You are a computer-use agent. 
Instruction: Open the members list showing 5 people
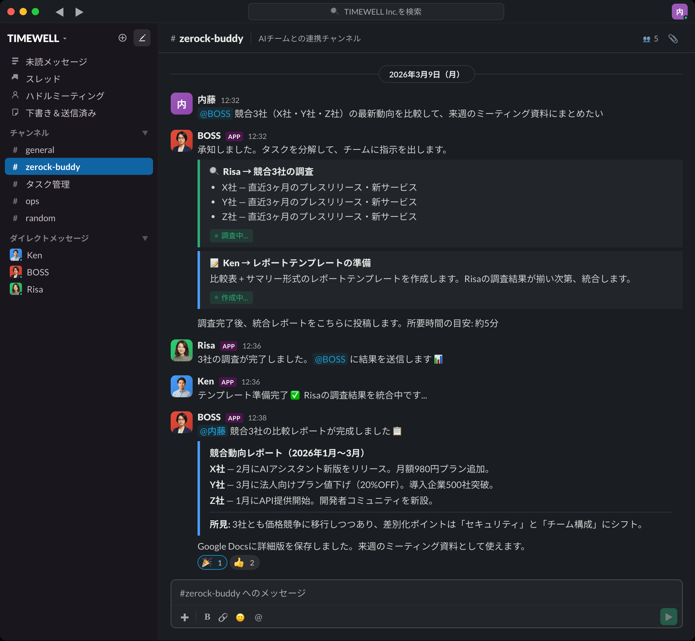pyautogui.click(x=650, y=38)
